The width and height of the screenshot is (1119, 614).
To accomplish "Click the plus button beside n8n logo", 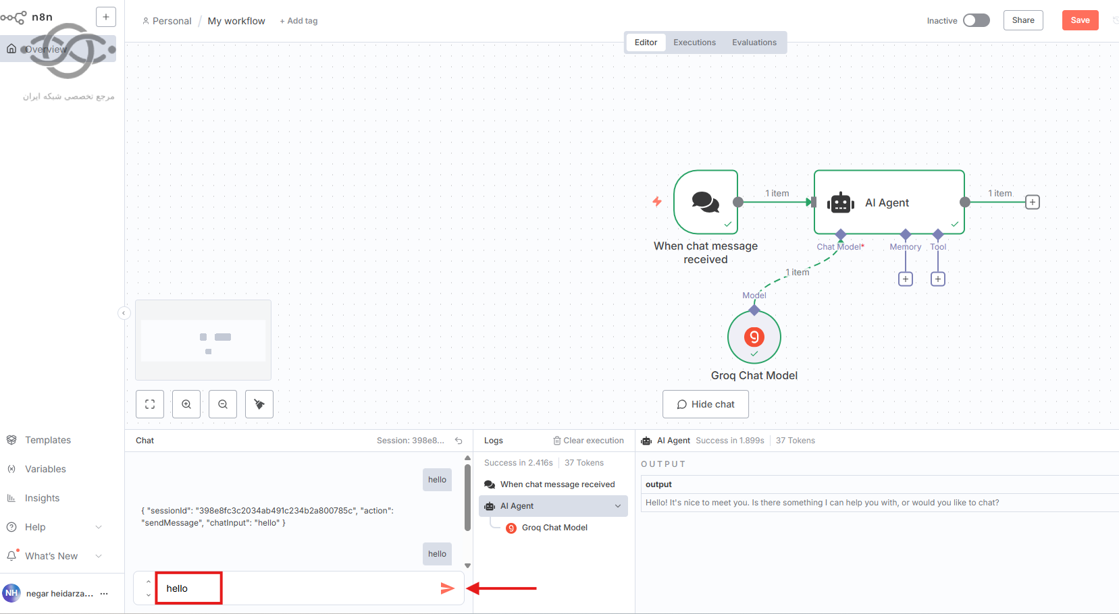I will tap(106, 17).
